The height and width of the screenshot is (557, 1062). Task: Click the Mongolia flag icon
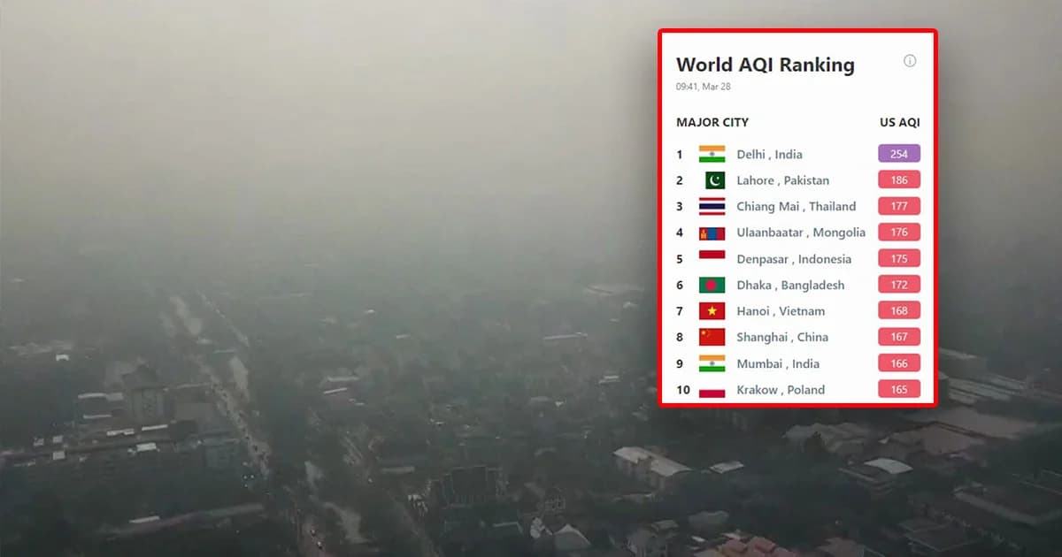tap(712, 233)
